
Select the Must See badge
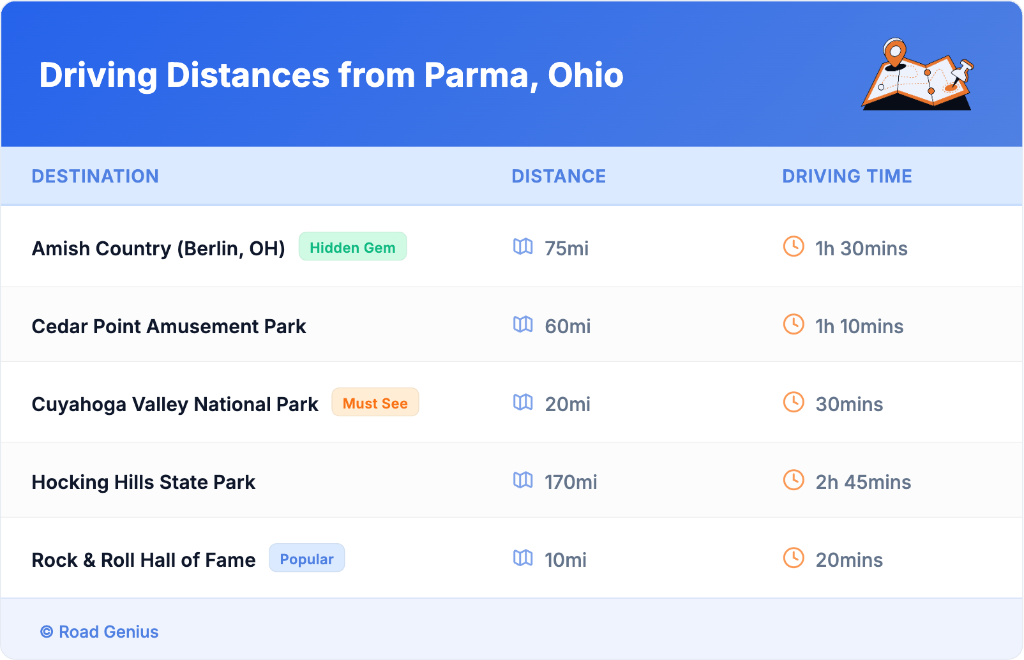tap(375, 403)
